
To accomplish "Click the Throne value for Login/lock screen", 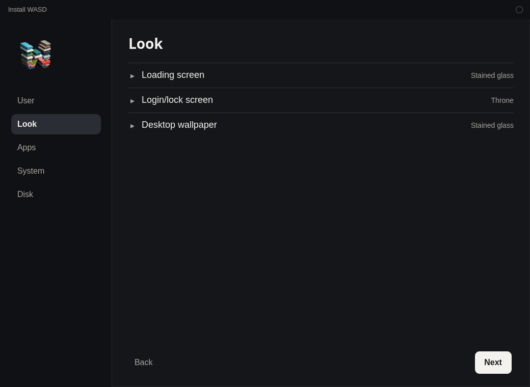I will [x=502, y=101].
